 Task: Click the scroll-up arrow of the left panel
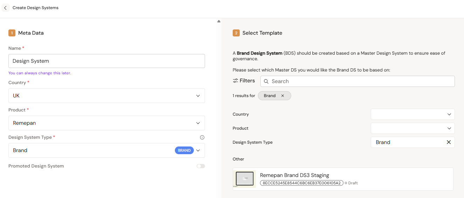coord(219,21)
